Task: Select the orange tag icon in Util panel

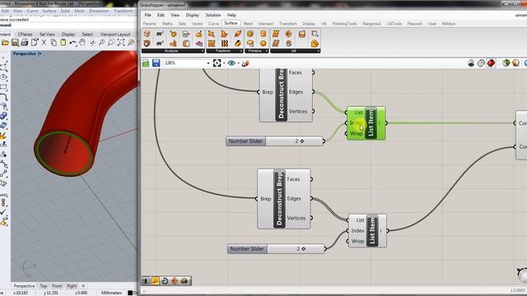Action: click(x=315, y=44)
